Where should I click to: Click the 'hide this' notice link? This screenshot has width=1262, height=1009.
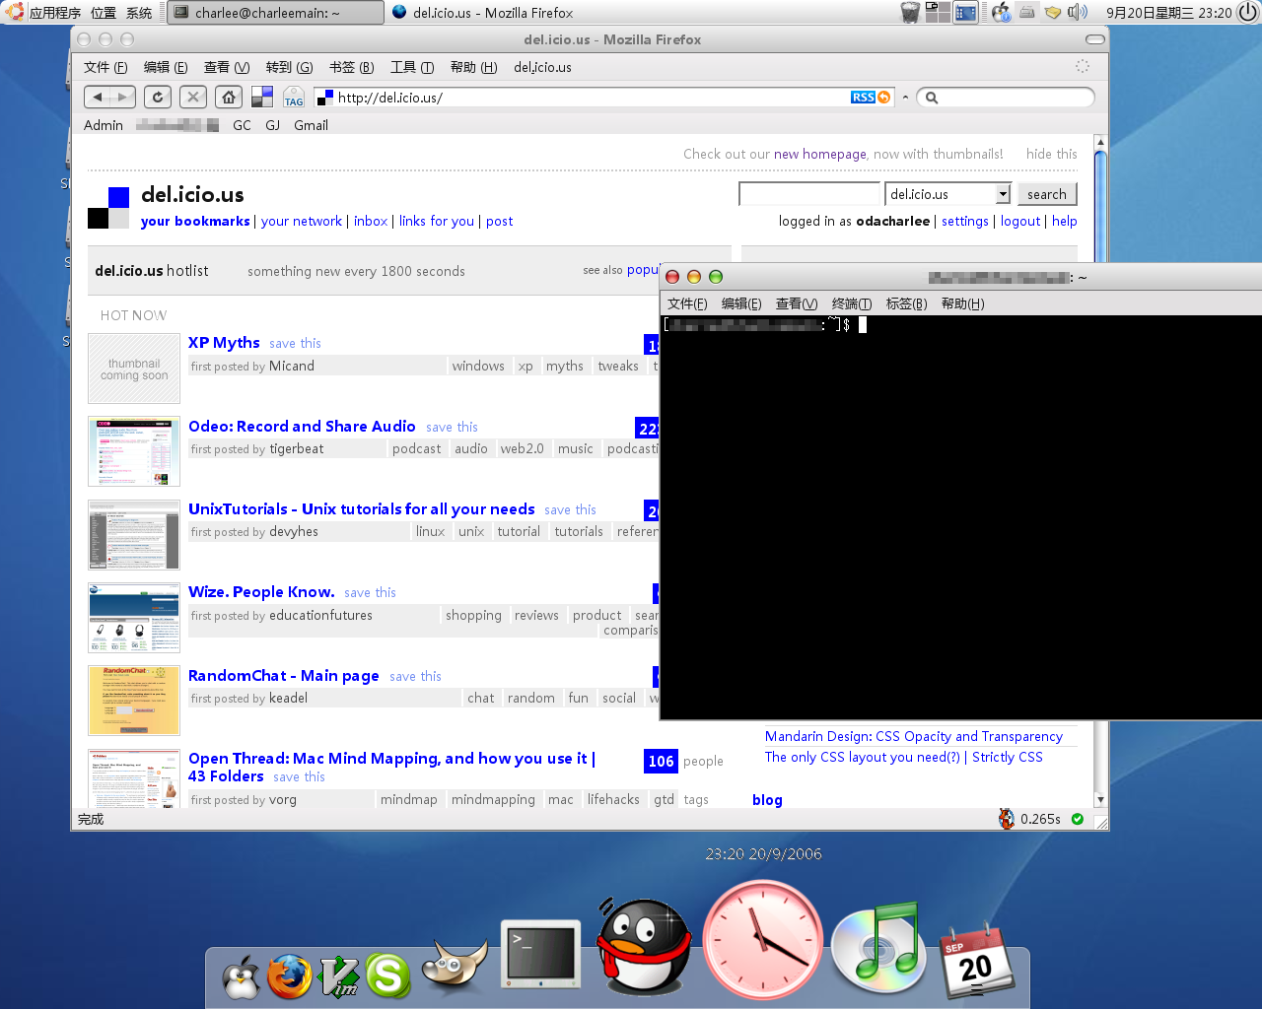pyautogui.click(x=1051, y=154)
